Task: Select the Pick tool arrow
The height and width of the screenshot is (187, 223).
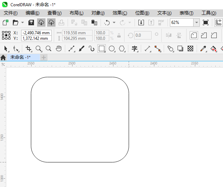Action: tap(6, 48)
